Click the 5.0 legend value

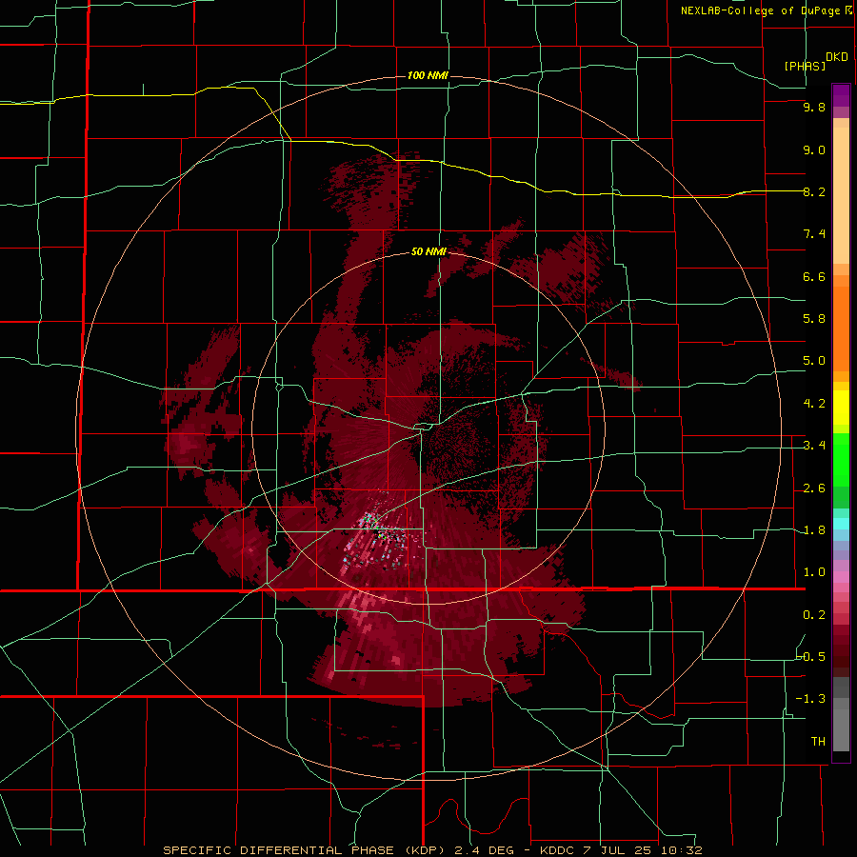pos(814,361)
